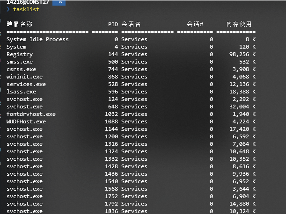The width and height of the screenshot is (286, 214).
Task: Click PID 1436 of svchost.exe
Action: point(111,174)
